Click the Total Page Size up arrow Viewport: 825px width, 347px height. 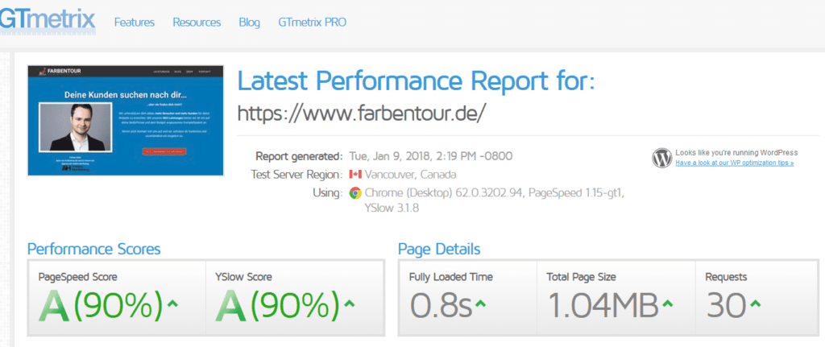(x=667, y=304)
